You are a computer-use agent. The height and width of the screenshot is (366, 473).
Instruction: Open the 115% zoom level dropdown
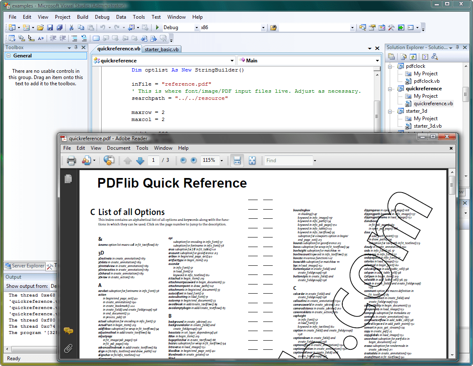coord(222,161)
